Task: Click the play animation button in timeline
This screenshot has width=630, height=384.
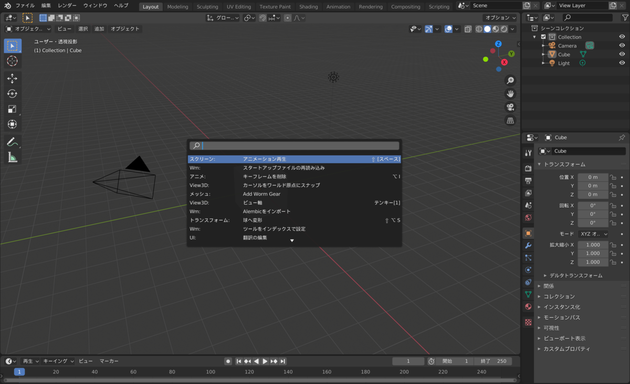Action: click(265, 361)
